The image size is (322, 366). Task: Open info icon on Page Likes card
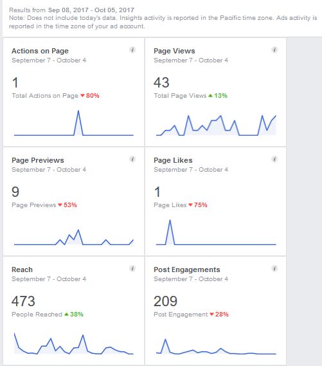coord(274,159)
